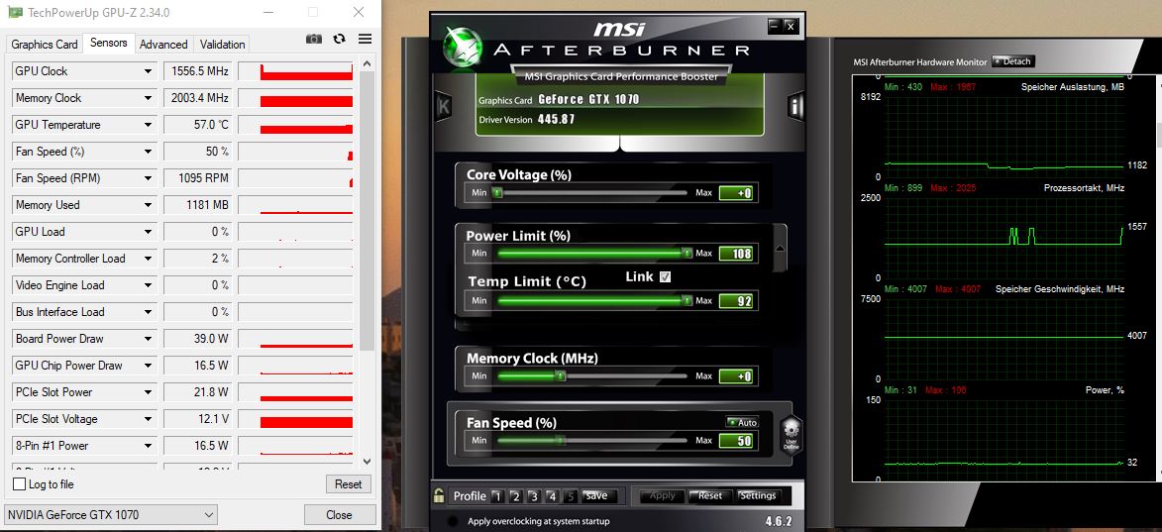Minimize the MSI Afterburner window
This screenshot has width=1162, height=532.
[775, 26]
